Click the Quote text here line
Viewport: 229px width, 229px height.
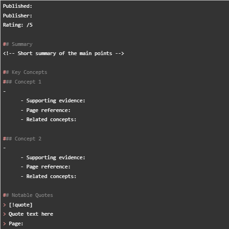(x=28, y=214)
